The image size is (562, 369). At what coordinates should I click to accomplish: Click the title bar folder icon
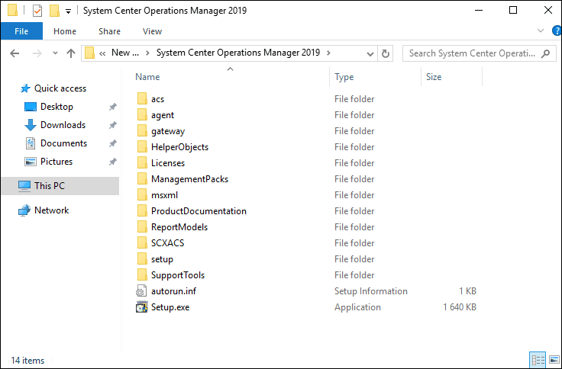(x=12, y=11)
